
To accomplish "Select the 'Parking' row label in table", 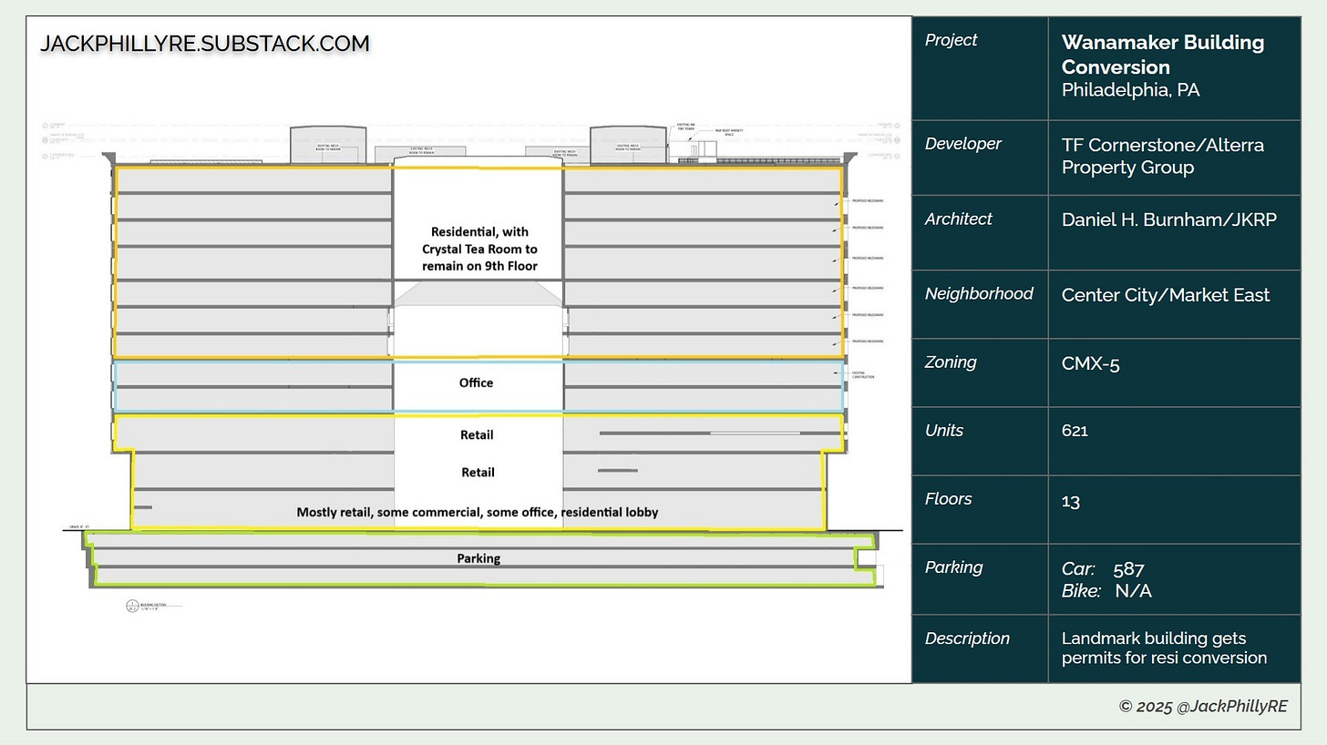I will [x=953, y=567].
